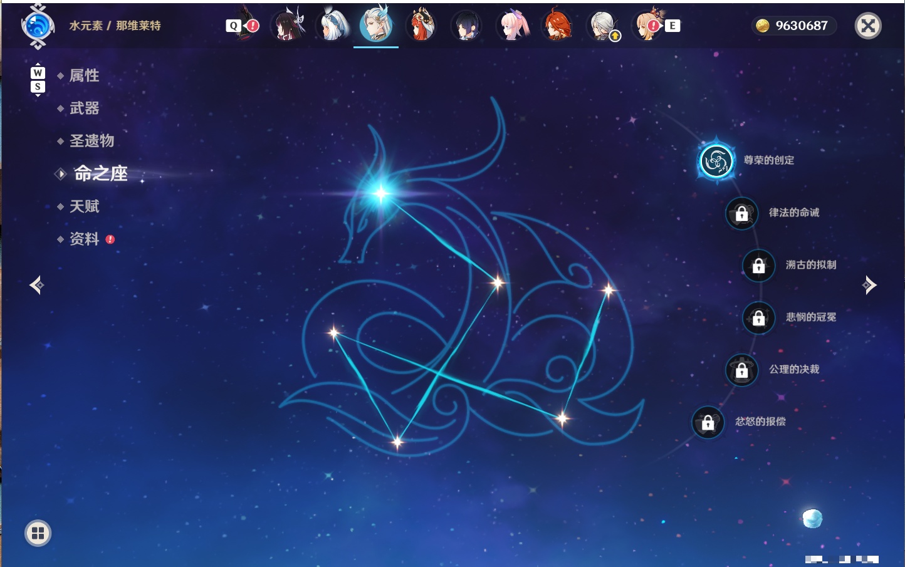This screenshot has height=567, width=905.
Task: Open the 资料 profile tab
Action: point(85,239)
